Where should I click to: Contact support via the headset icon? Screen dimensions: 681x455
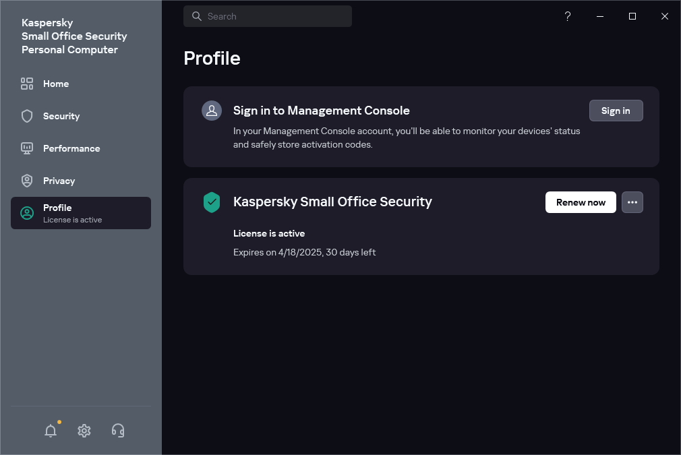click(x=117, y=430)
